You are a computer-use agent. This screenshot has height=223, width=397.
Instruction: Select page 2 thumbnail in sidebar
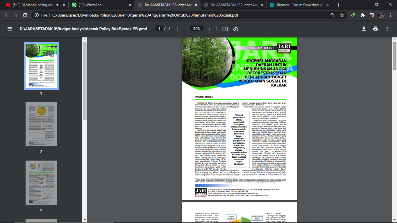[41, 124]
